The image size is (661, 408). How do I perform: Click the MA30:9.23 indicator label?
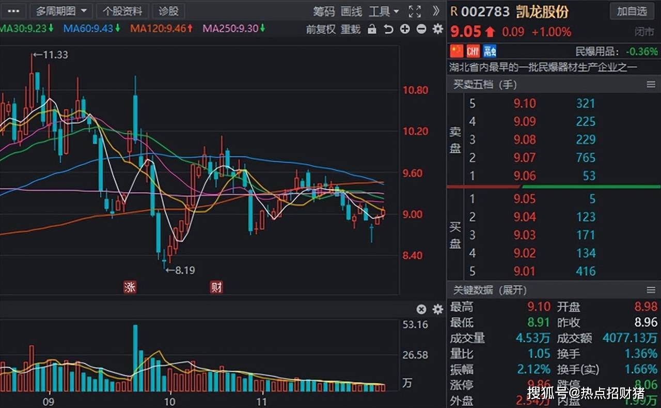tap(26, 28)
